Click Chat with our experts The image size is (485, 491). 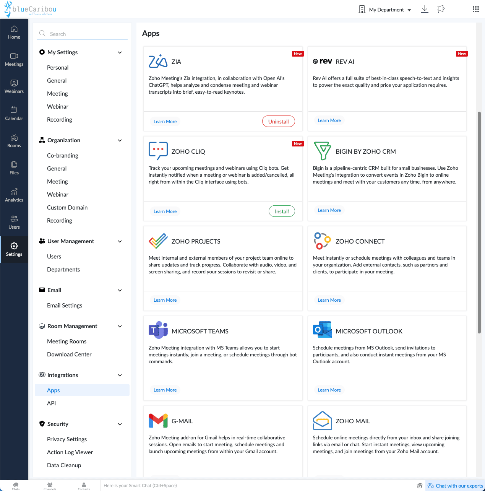(455, 486)
